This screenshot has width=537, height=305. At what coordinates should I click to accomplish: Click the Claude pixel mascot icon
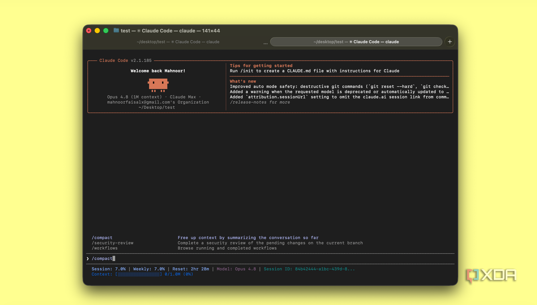(x=158, y=85)
